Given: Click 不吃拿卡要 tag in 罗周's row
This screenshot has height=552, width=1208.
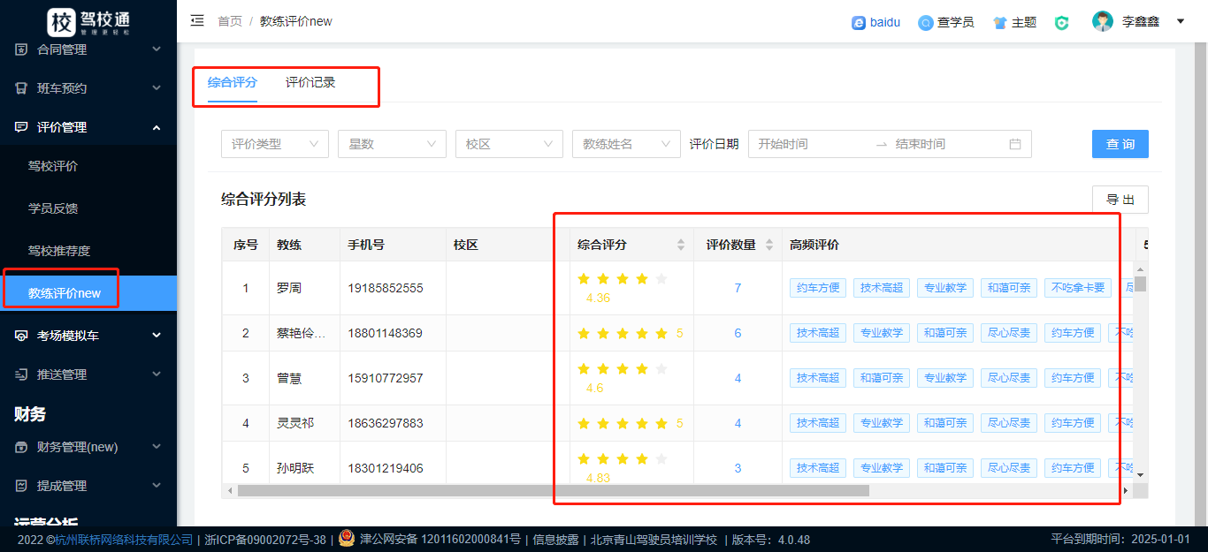Looking at the screenshot, I should coord(1076,288).
